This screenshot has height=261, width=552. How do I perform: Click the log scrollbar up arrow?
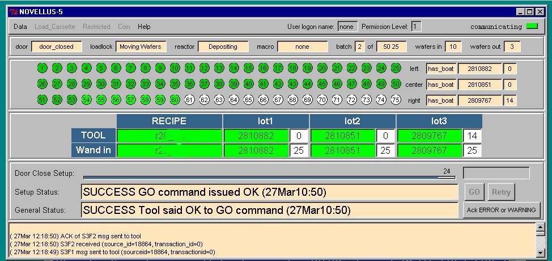(541, 226)
